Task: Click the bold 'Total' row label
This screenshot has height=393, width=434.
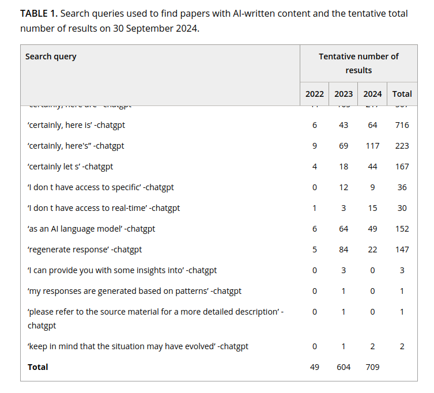Action: (x=38, y=367)
